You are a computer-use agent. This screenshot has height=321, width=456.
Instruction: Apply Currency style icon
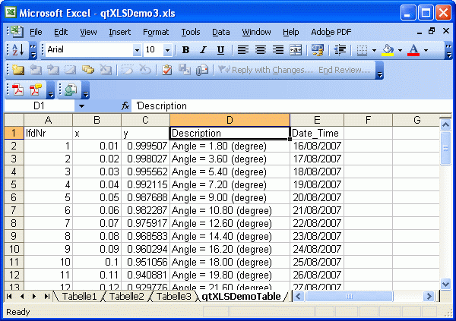tap(317, 50)
